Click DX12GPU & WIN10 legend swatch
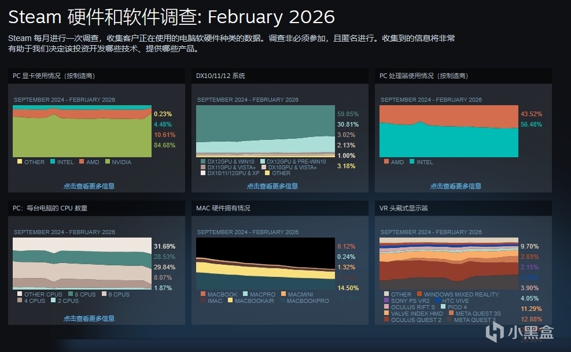Viewport: 571px width, 352px height. point(203,161)
